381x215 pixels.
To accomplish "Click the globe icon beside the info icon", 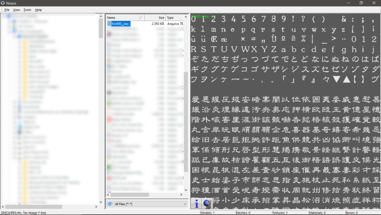I will click(x=207, y=204).
